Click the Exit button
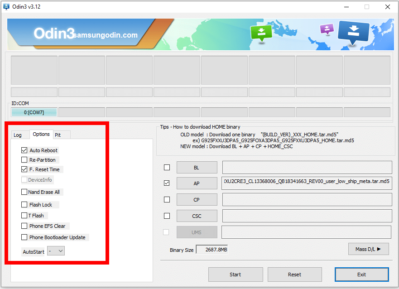This screenshot has height=289, width=399. pyautogui.click(x=361, y=275)
